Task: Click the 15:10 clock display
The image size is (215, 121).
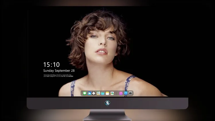Action: (51, 65)
